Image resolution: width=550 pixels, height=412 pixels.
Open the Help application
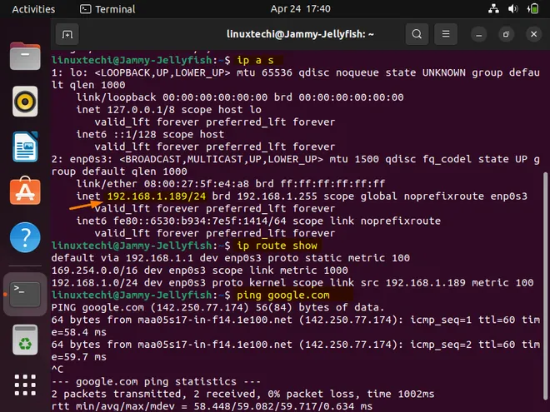pyautogui.click(x=25, y=237)
